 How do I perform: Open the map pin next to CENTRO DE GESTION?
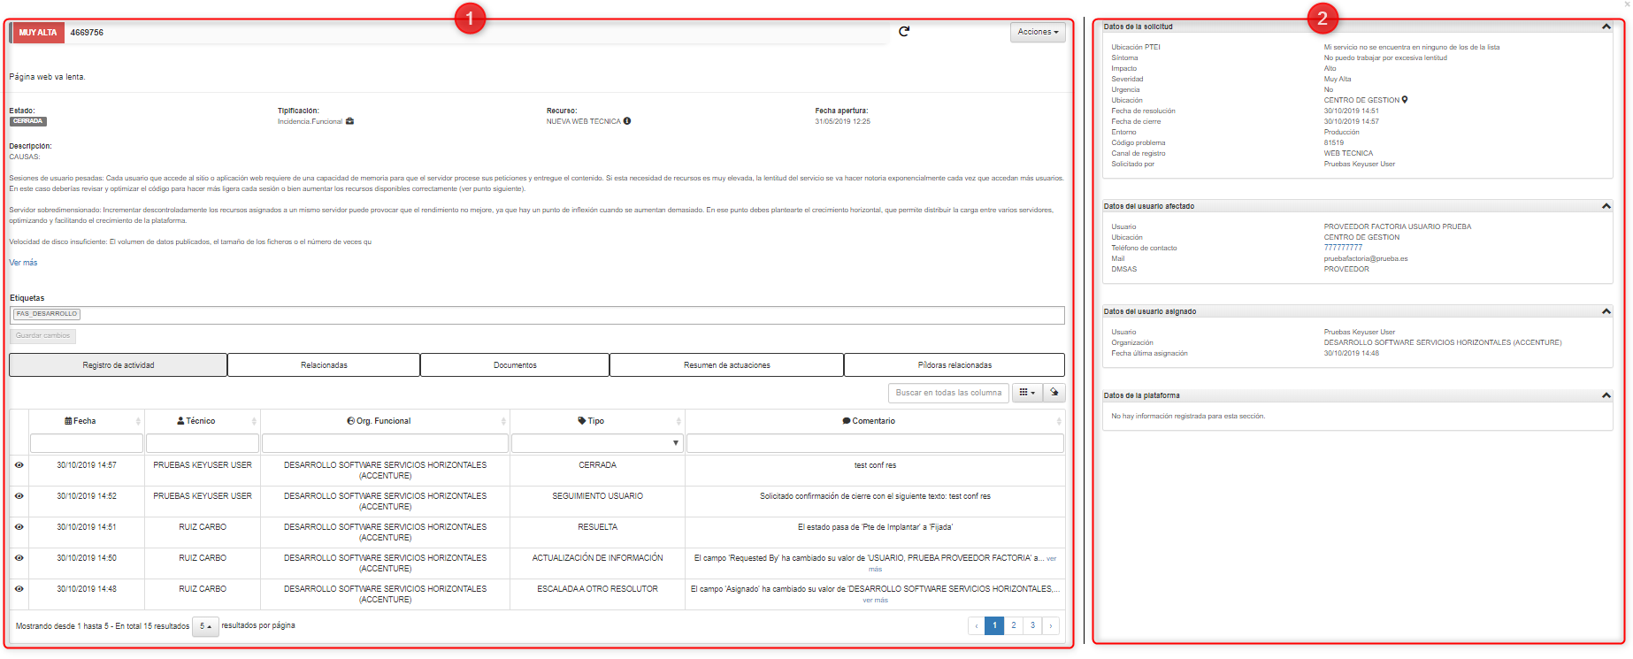(x=1405, y=100)
